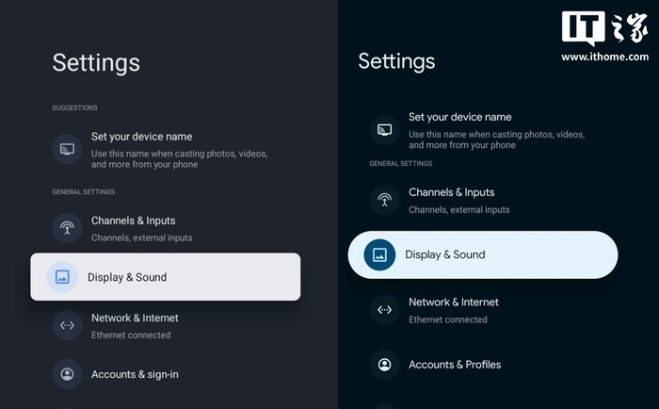Click the picture icon in left highlighted row
659x409 pixels.
pos(62,277)
